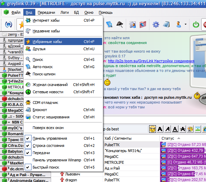Open Интернет хабы menu entry
206x182 pixels.
(x=63, y=20)
